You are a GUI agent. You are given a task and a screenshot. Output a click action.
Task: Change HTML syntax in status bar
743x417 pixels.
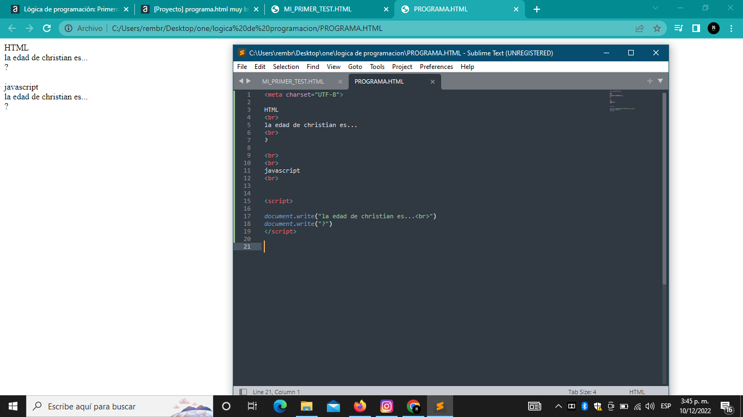tap(637, 392)
